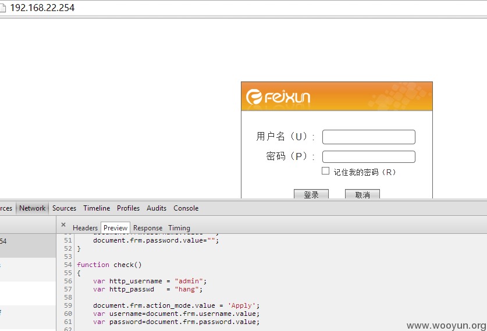Close the request detail pane
This screenshot has width=487, height=331.
[63, 225]
